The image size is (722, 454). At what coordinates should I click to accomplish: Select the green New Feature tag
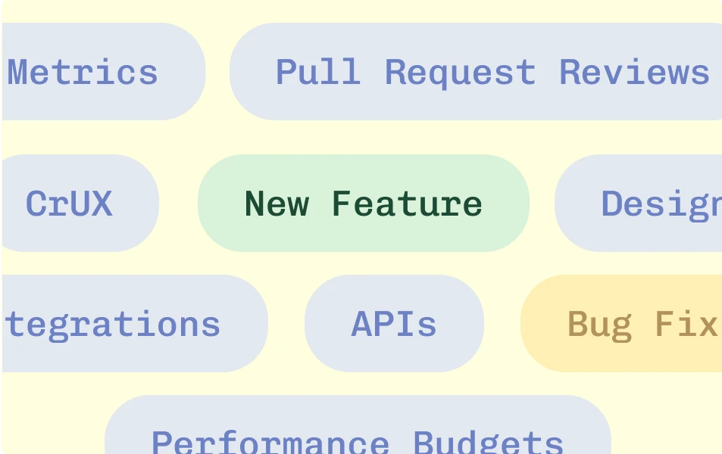[x=364, y=204]
